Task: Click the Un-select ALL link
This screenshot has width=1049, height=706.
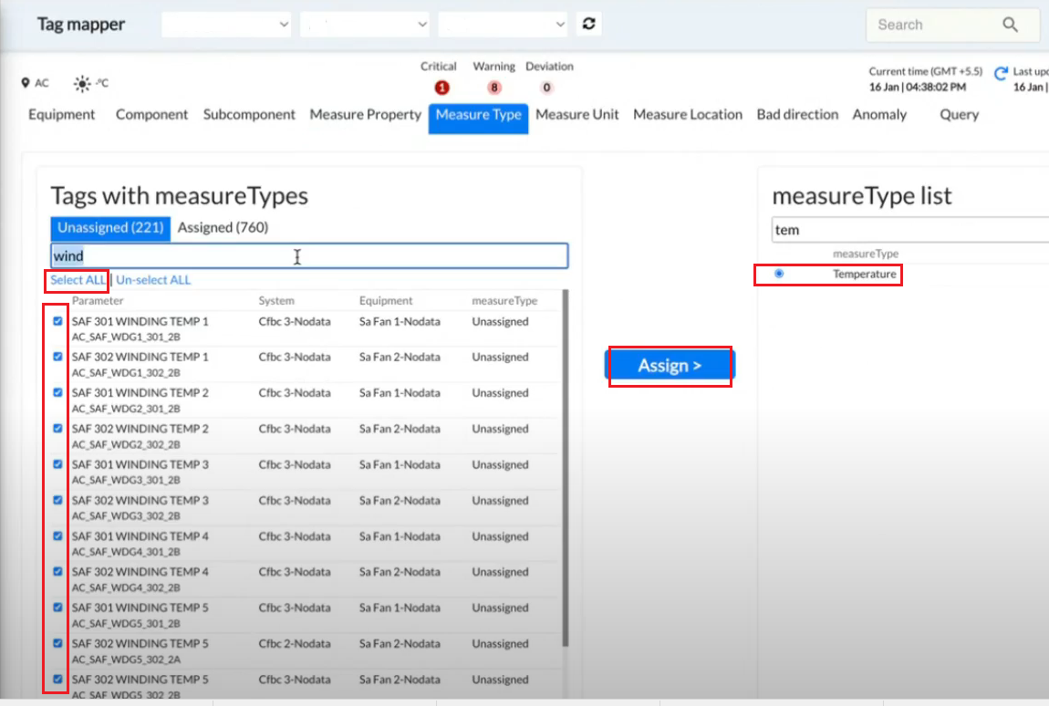Action: coord(153,280)
